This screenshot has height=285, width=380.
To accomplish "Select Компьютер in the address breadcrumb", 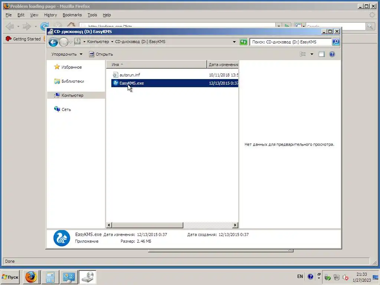I will coord(98,42).
